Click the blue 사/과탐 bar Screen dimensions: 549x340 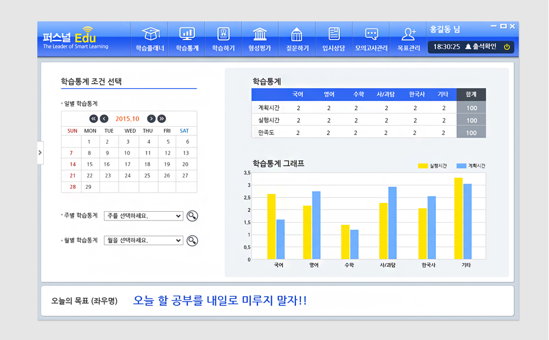point(393,223)
